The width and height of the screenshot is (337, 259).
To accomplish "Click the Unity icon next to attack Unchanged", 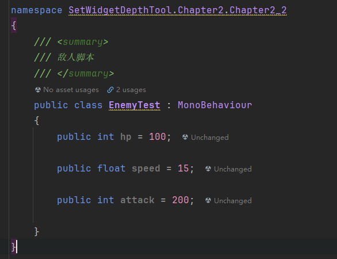I will point(208,200).
